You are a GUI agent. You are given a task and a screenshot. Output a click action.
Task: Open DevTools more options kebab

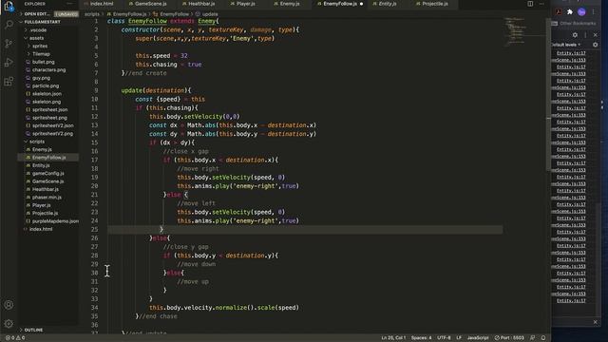(x=585, y=35)
